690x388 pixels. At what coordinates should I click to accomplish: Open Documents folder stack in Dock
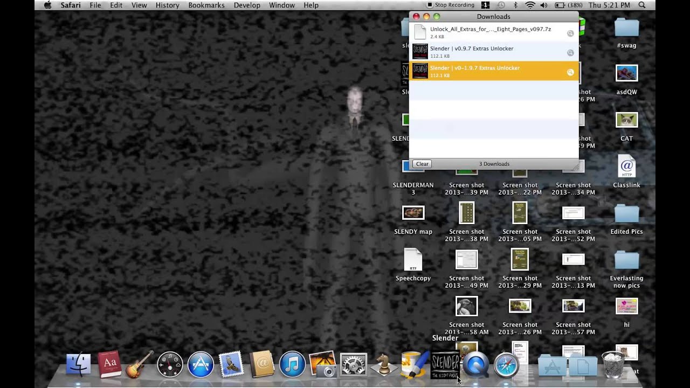tap(583, 366)
